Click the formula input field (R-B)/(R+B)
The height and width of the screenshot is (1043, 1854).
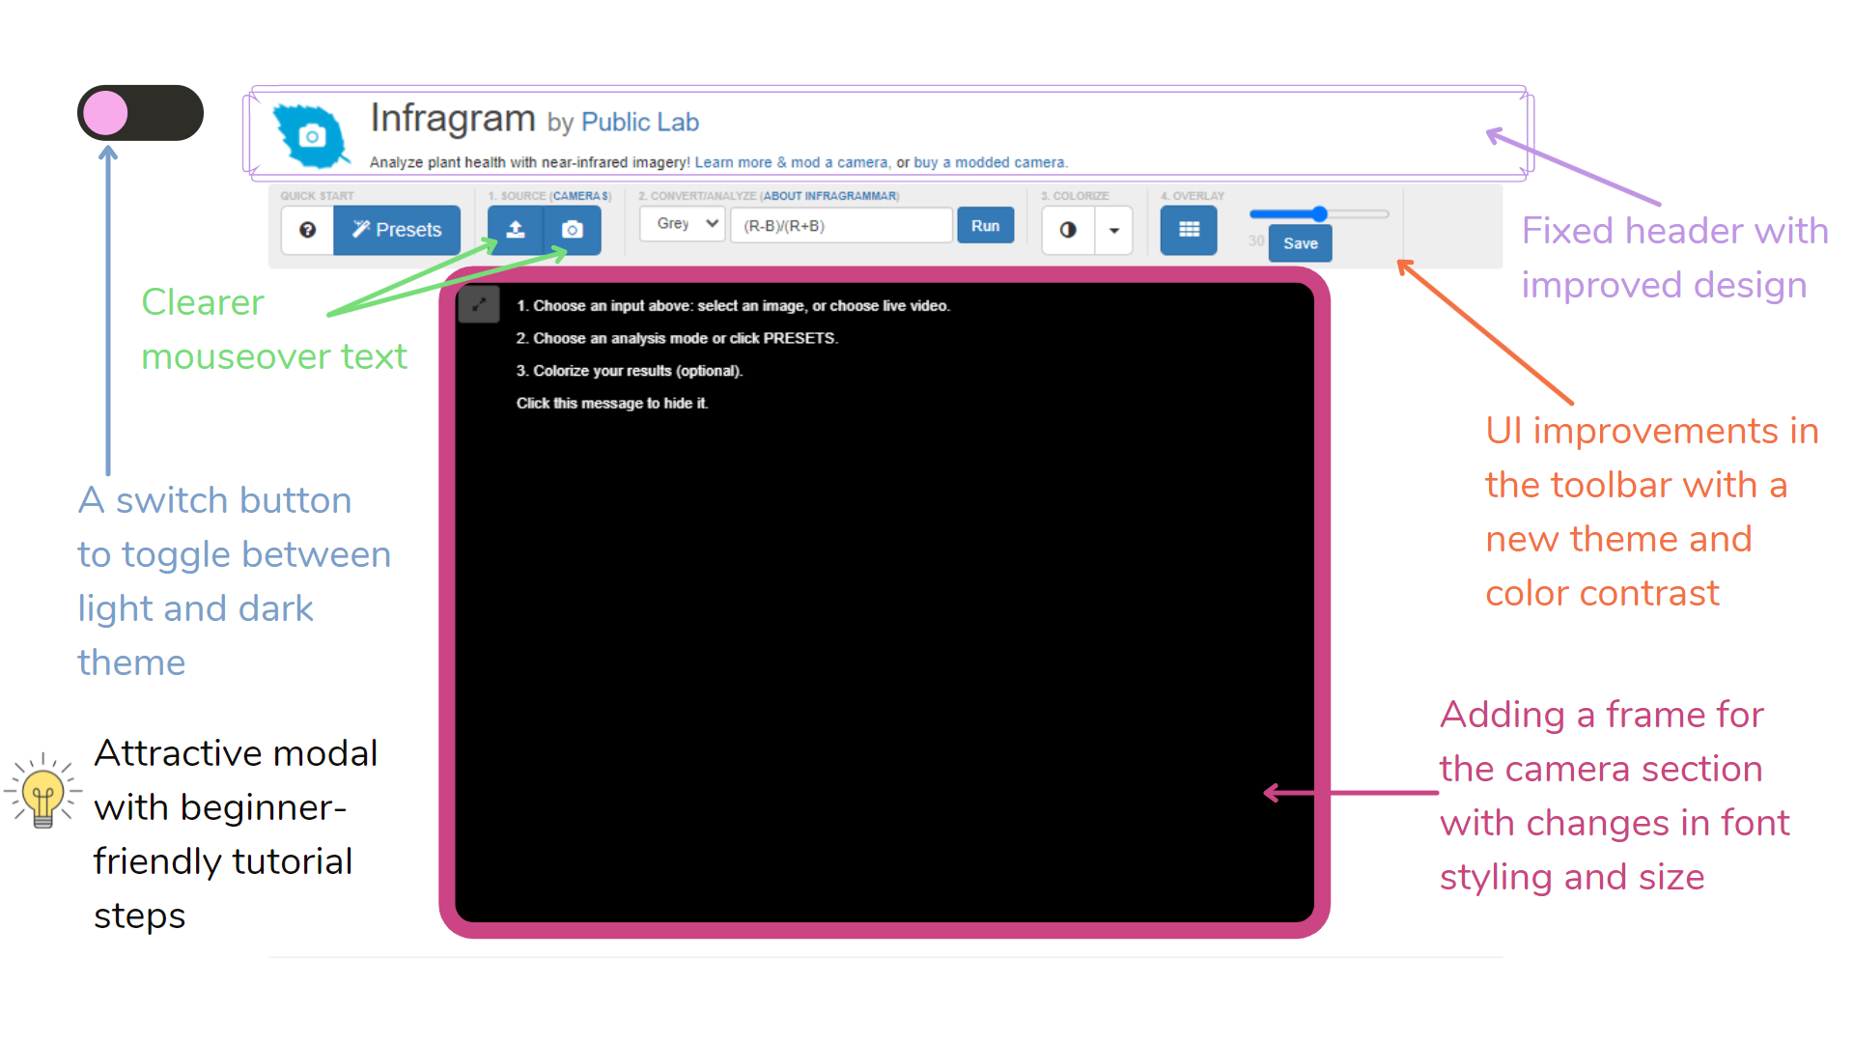coord(840,225)
